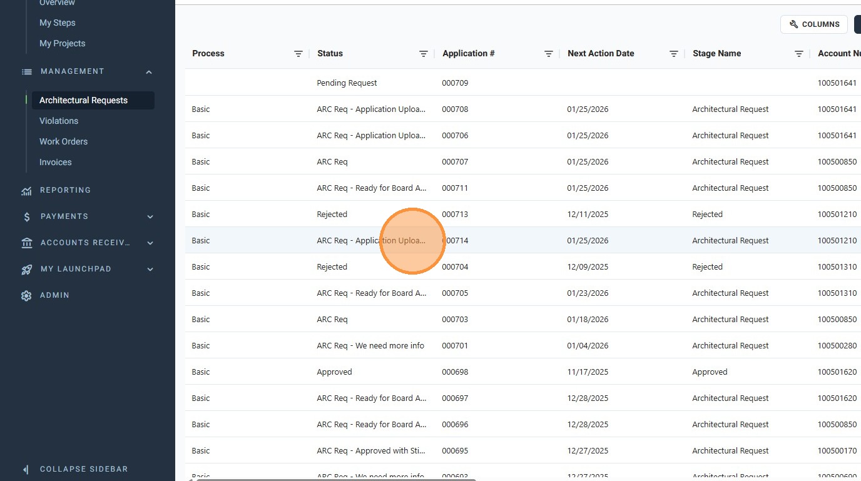Click the Admin gear icon

pos(26,296)
